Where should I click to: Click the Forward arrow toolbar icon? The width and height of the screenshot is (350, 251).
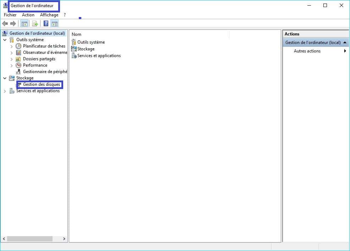(13, 24)
